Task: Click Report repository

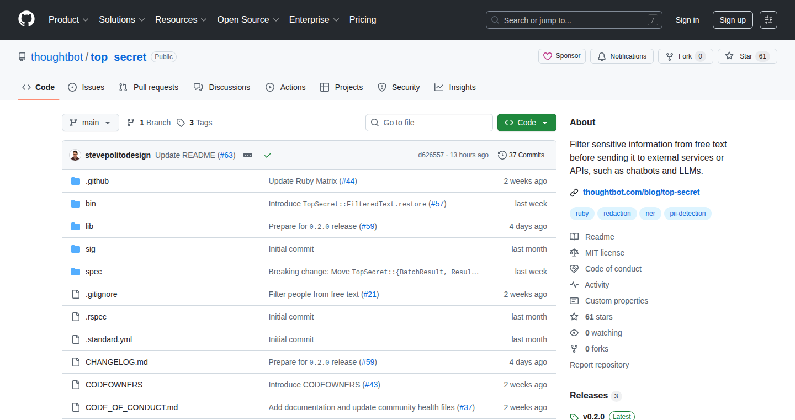Action: [x=599, y=365]
